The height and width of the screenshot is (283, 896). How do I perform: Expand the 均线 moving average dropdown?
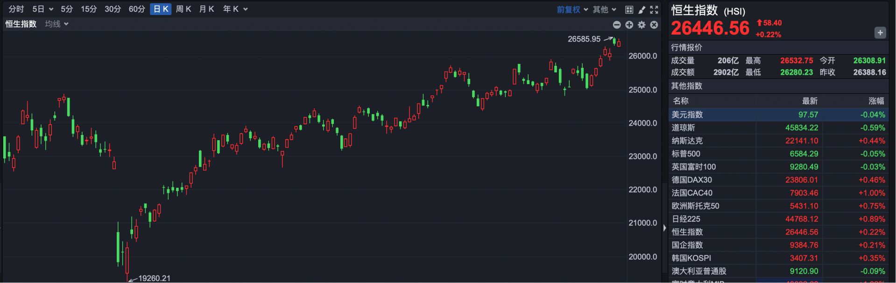(57, 24)
